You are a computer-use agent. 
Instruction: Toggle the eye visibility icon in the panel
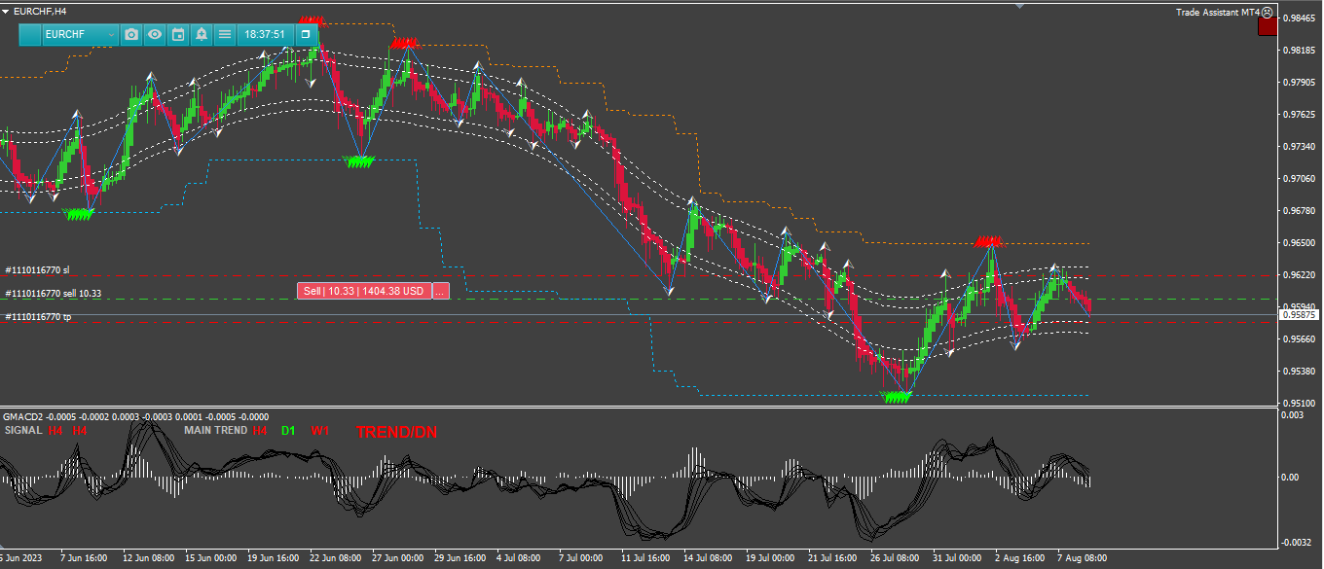(x=155, y=34)
